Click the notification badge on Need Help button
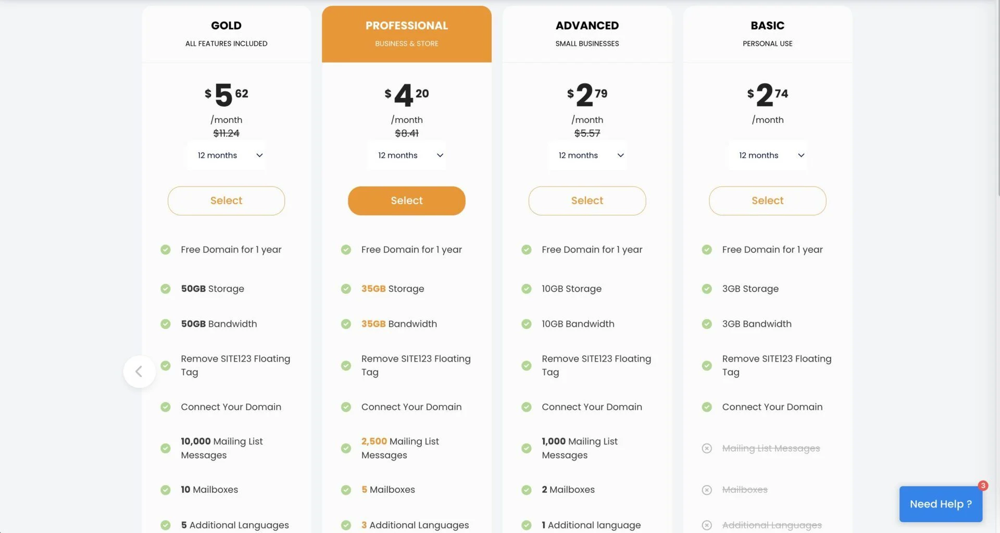 click(982, 485)
